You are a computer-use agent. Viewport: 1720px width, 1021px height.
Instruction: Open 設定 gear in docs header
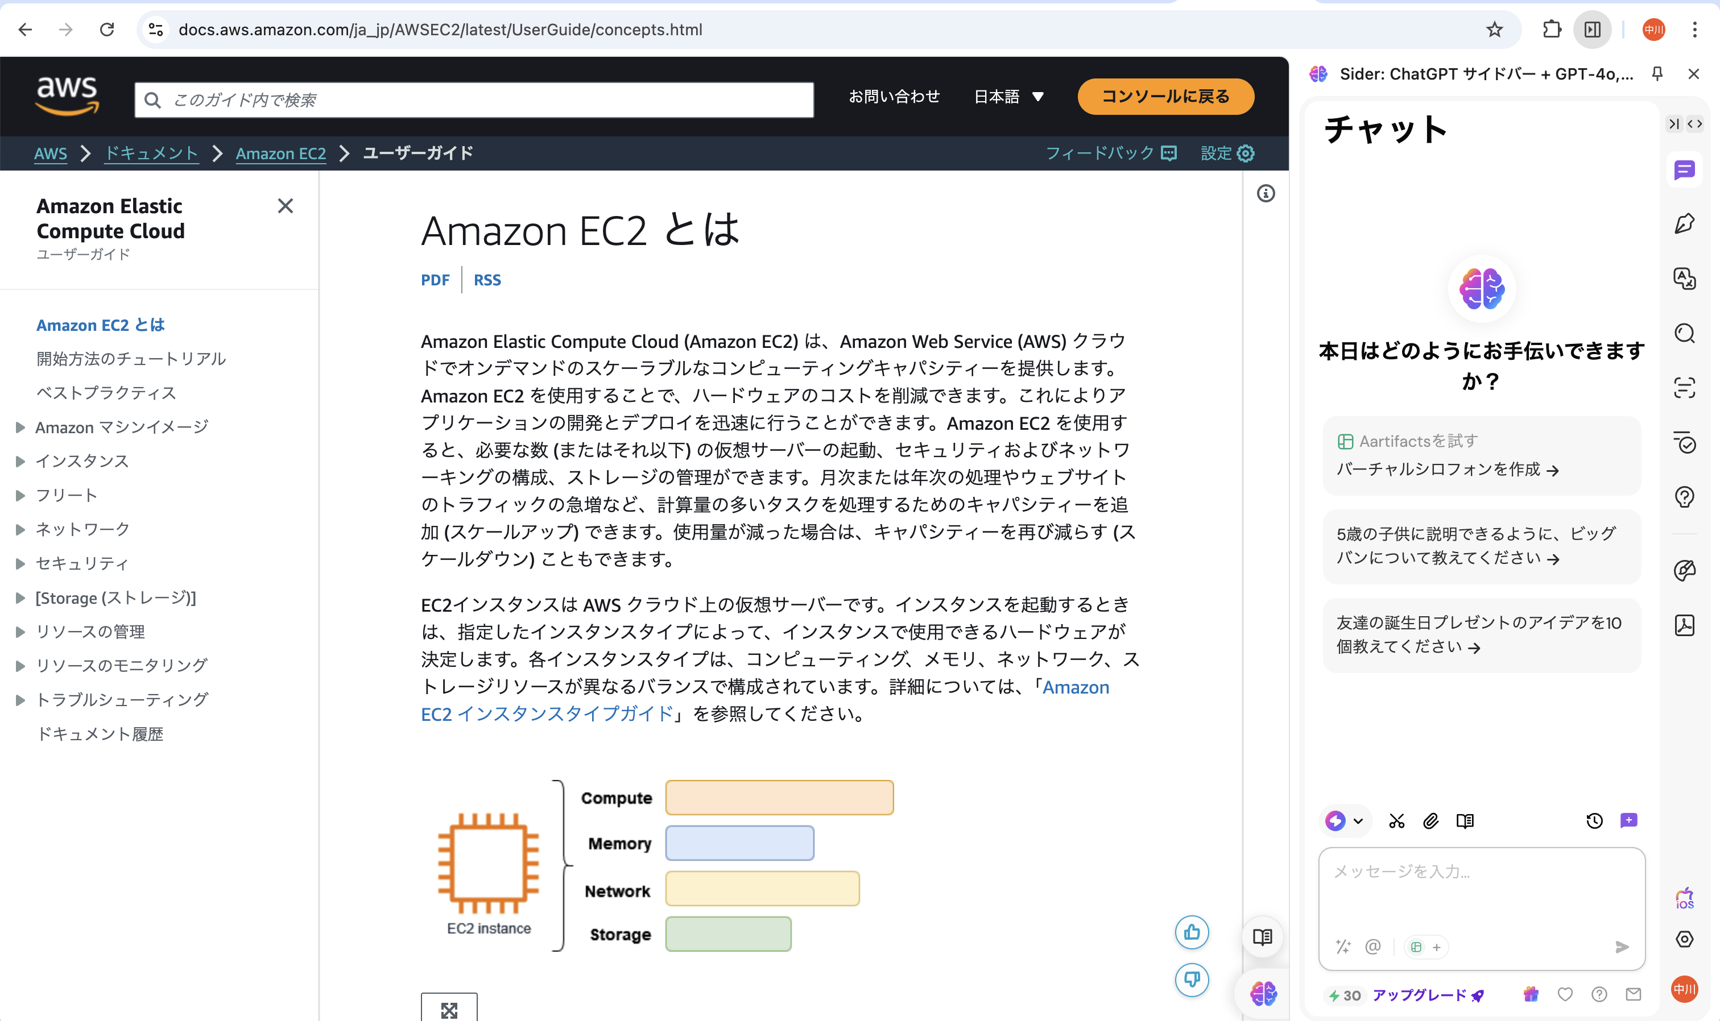[1227, 153]
